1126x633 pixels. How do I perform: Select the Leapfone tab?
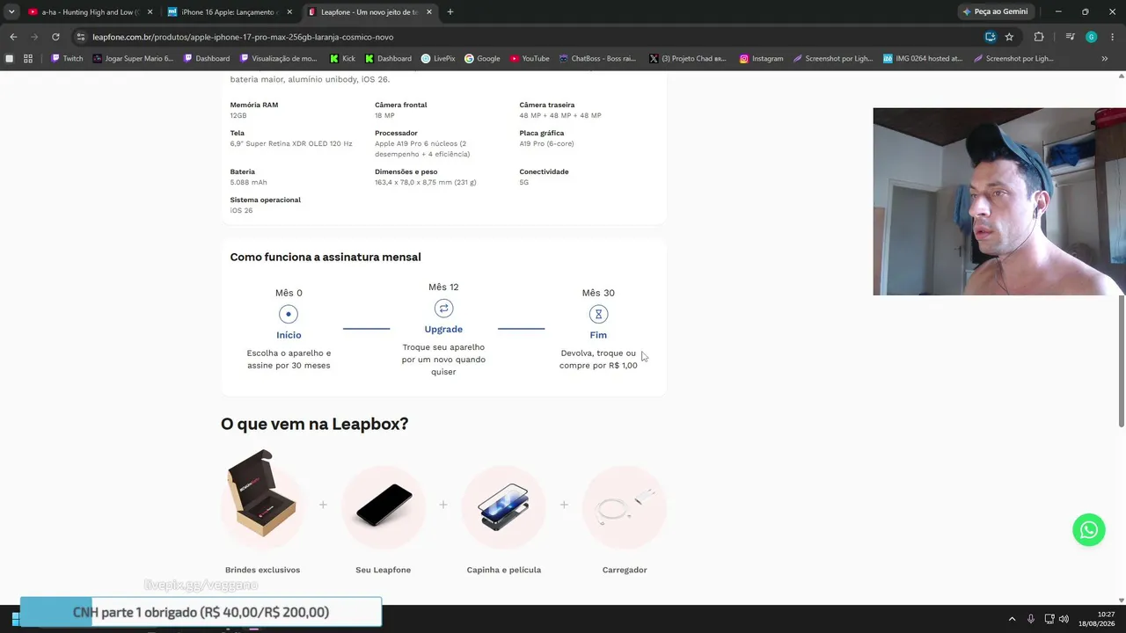[x=370, y=12]
